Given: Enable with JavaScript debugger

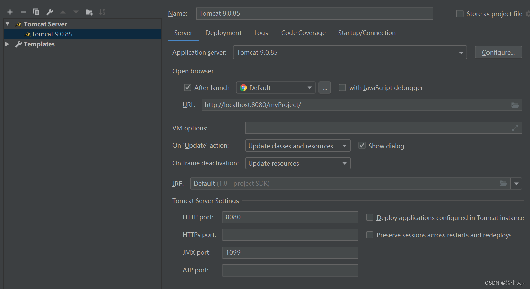Looking at the screenshot, I should click(x=342, y=88).
